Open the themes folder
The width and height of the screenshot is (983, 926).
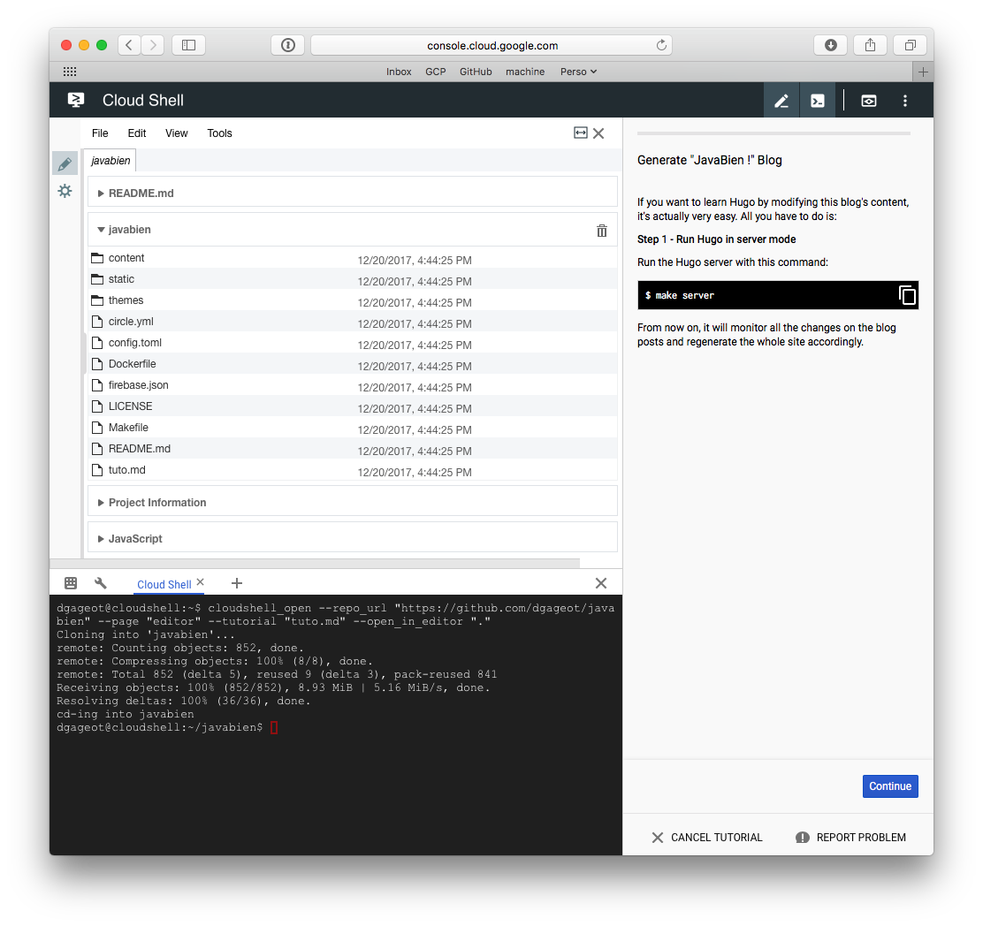[353, 300]
